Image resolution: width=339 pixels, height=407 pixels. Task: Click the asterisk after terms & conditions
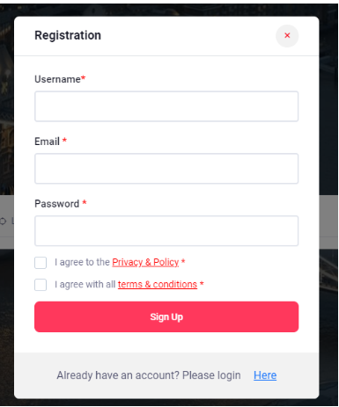(x=202, y=284)
